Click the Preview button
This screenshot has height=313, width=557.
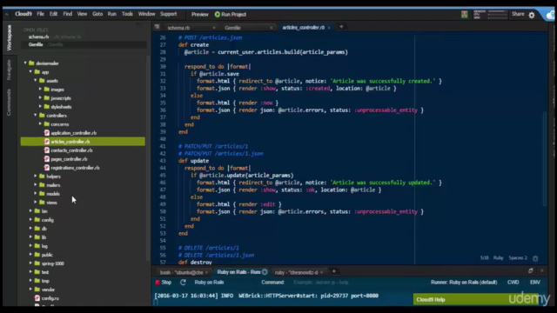199,15
